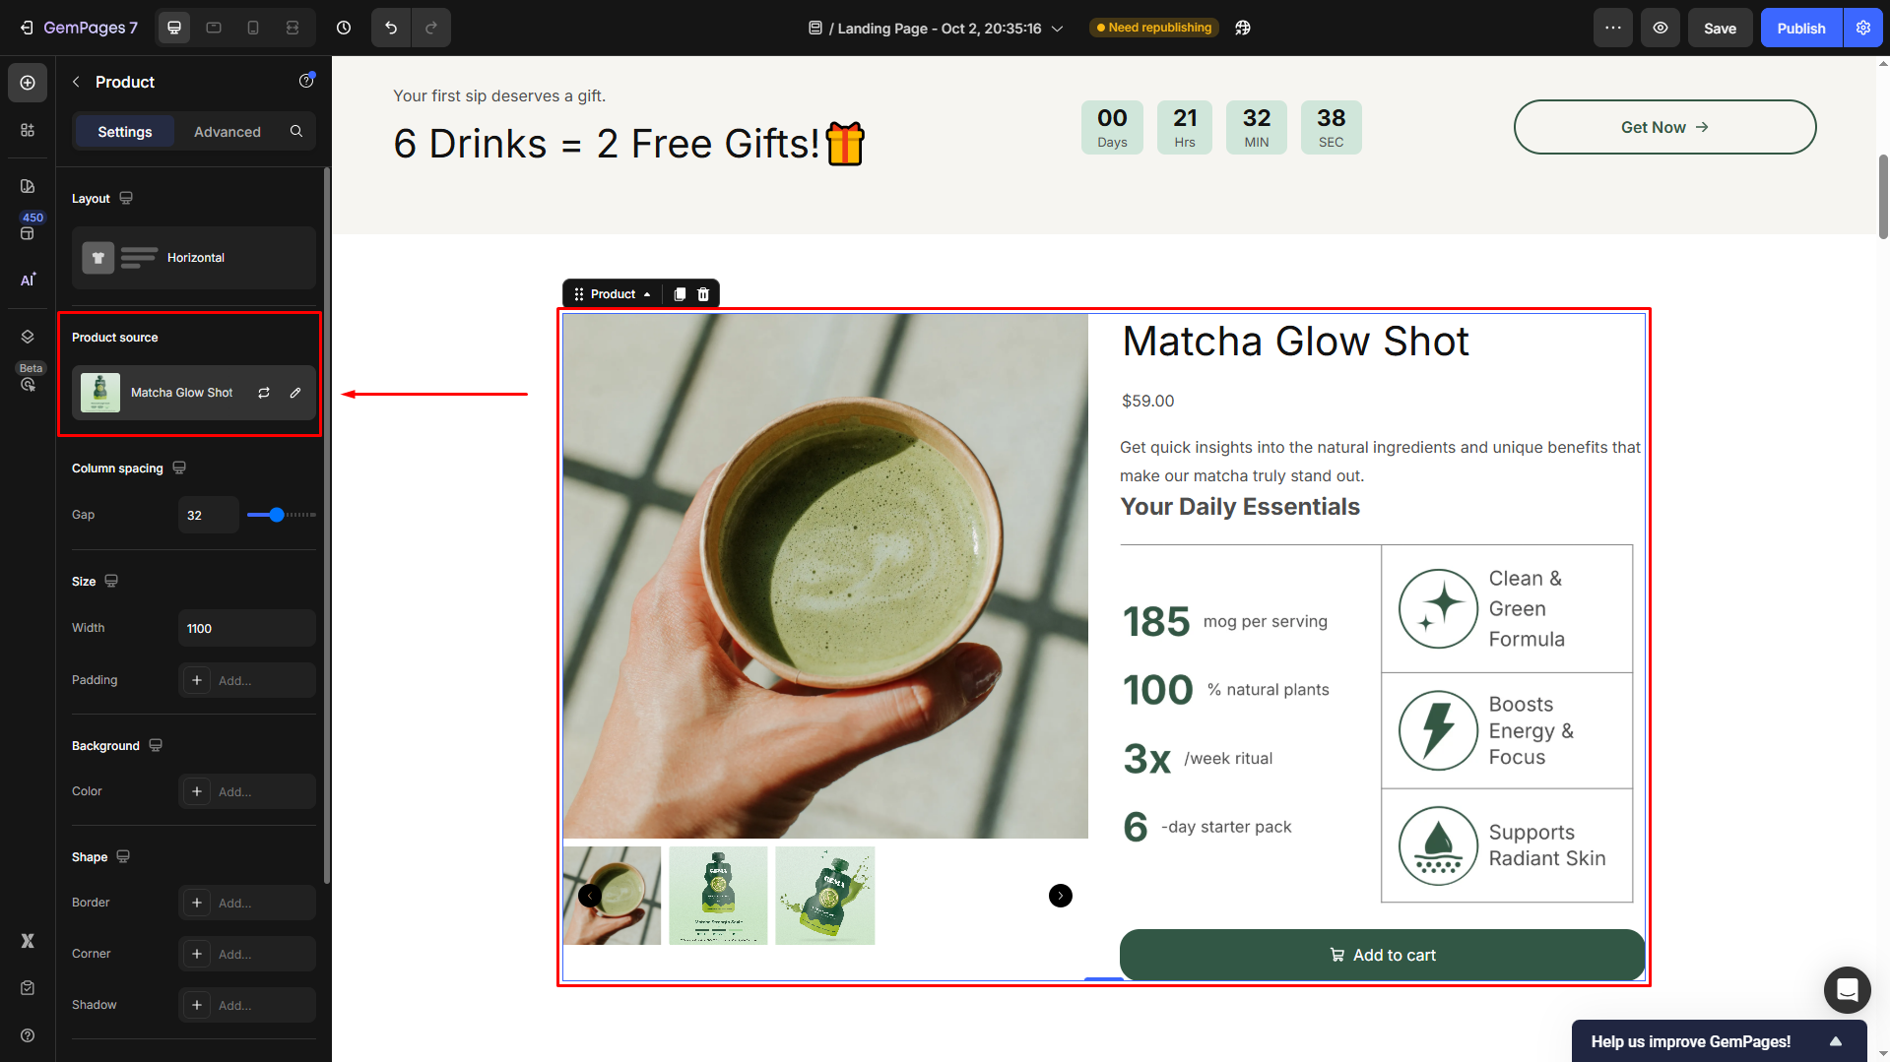Exit the GemPages editor via back icon

27,28
